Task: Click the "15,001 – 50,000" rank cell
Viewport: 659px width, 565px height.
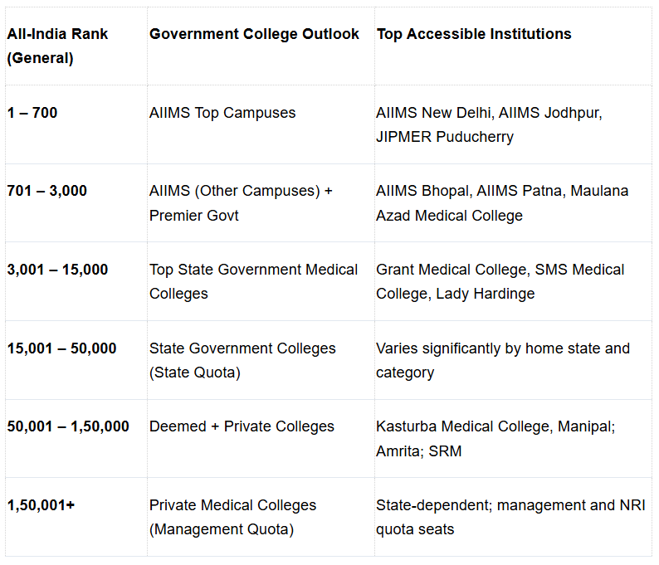Action: coord(62,348)
